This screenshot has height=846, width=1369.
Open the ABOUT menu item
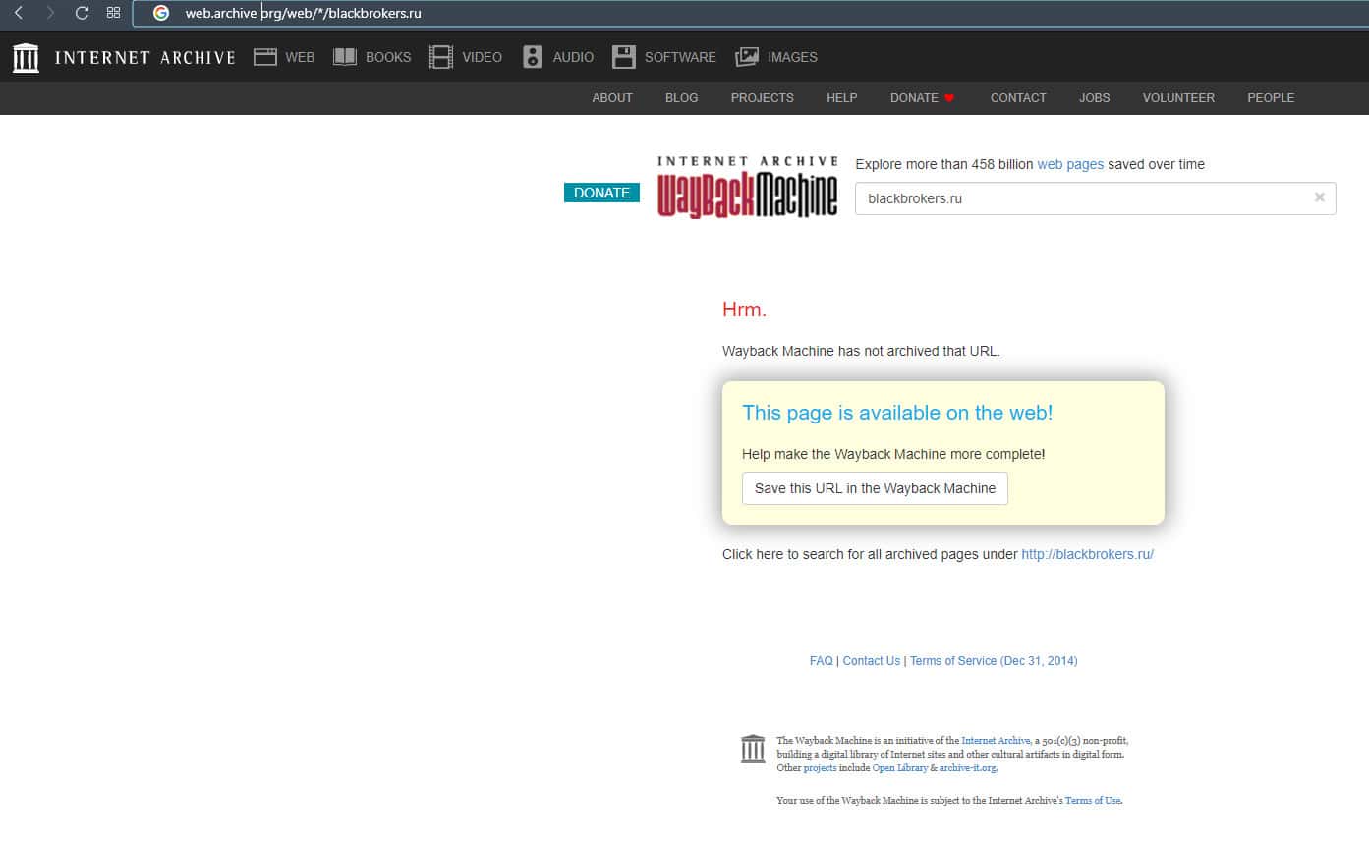pyautogui.click(x=611, y=98)
